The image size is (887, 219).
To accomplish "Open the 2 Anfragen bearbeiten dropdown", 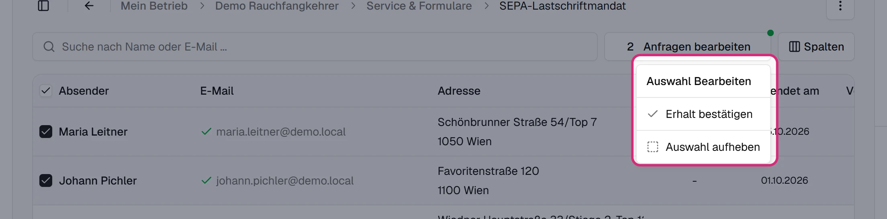I will coord(689,47).
